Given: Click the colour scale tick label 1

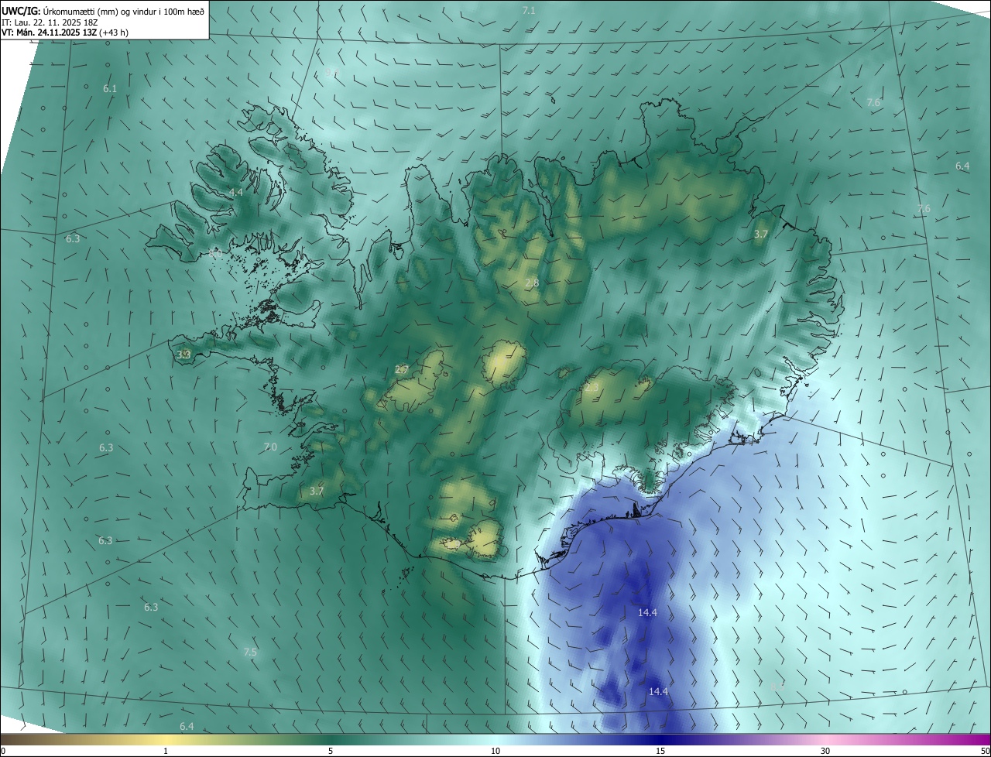Looking at the screenshot, I should (166, 751).
